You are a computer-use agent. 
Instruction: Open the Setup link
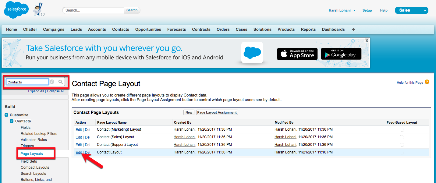click(x=367, y=10)
